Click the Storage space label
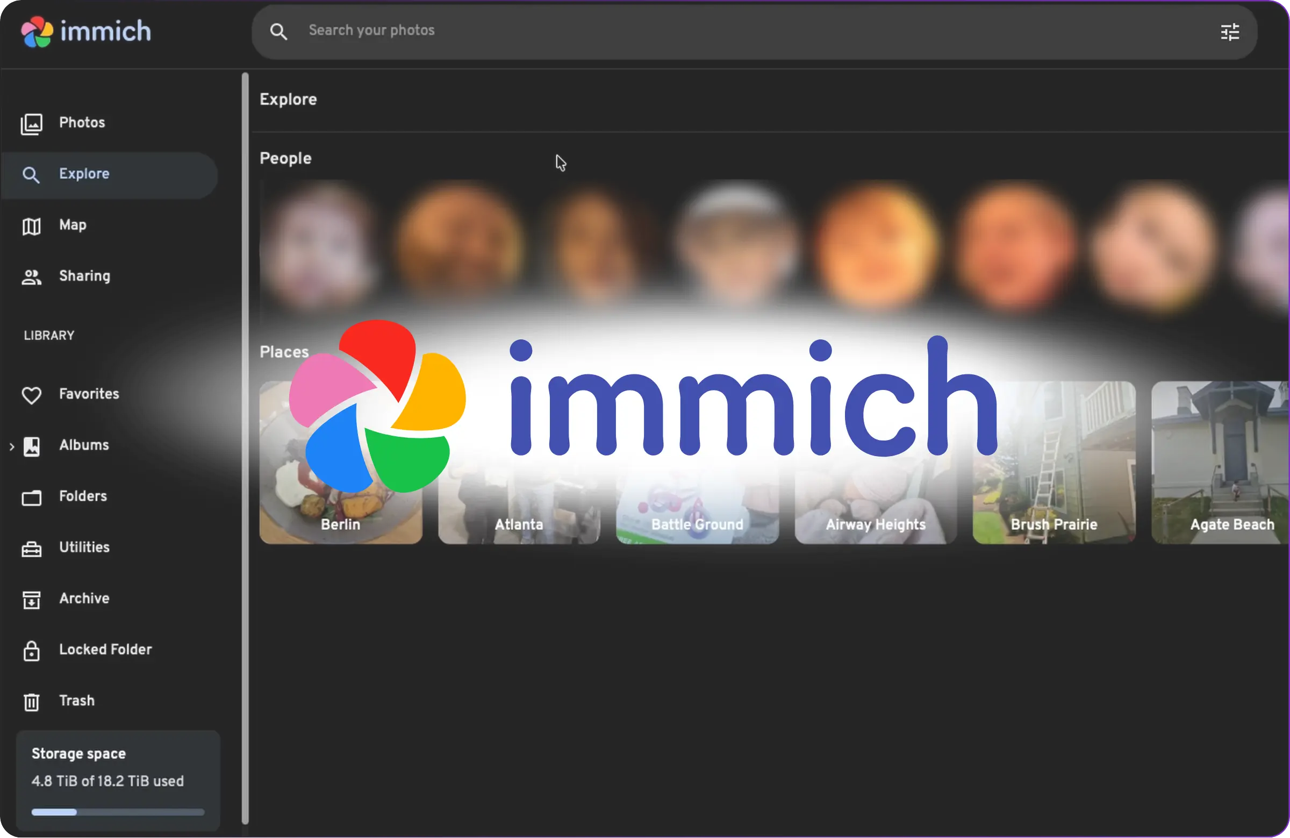 (78, 755)
